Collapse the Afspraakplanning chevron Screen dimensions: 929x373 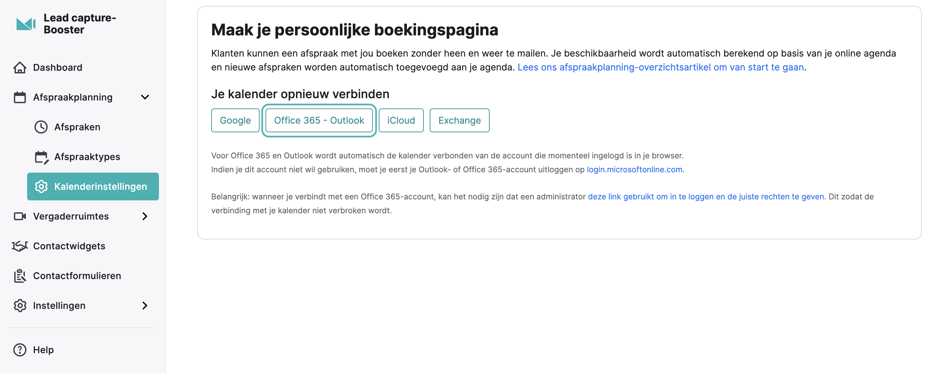coord(145,97)
